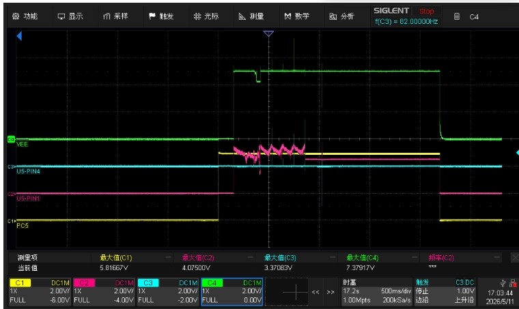Click the network disconnected status icon
The height and width of the screenshot is (309, 519).
[514, 283]
